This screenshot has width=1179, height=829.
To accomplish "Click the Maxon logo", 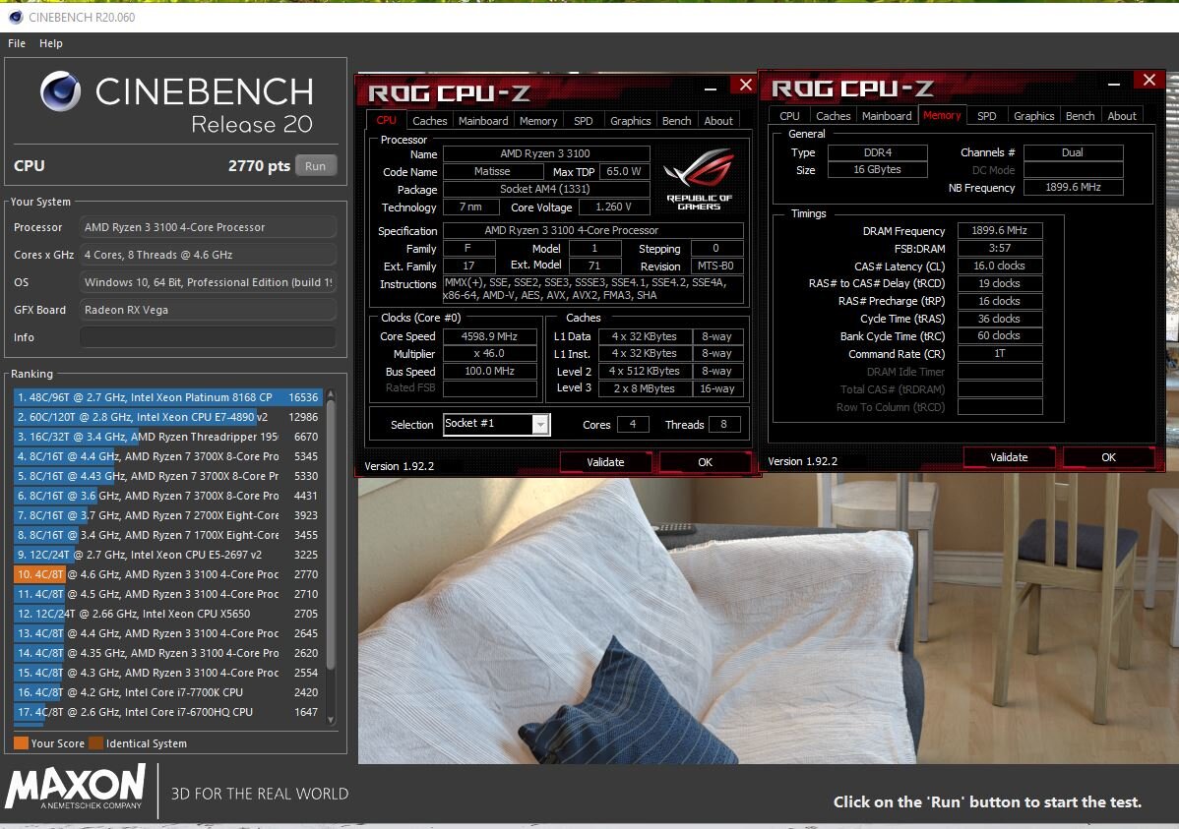I will point(75,788).
